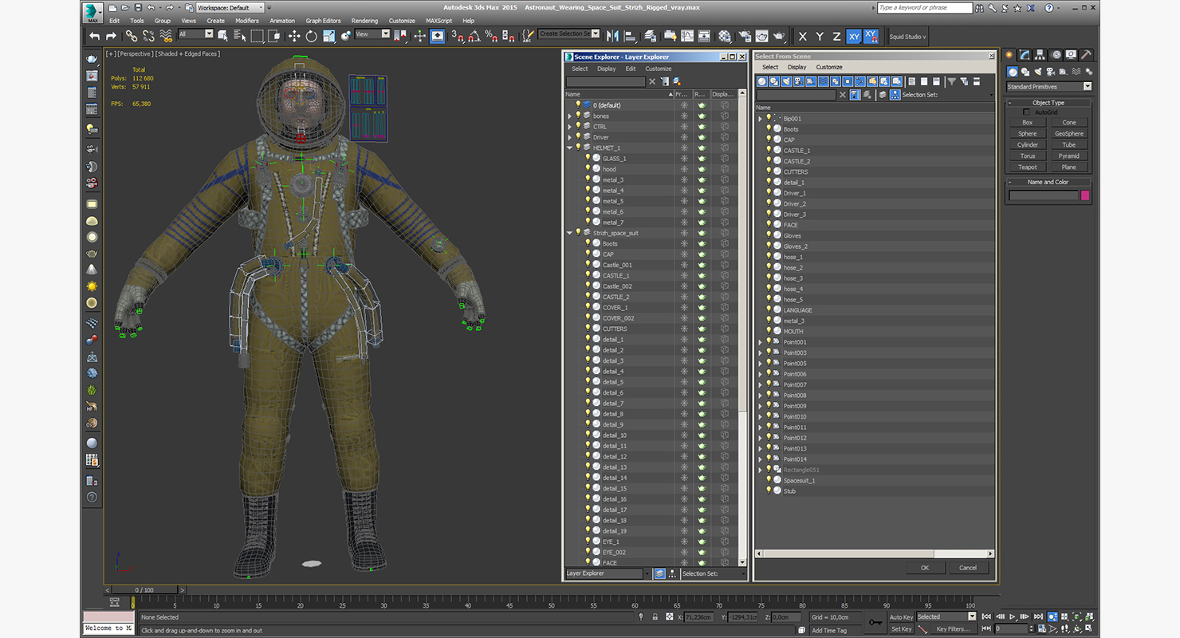Activate the Bind to Space Warp tool
Screen dimensions: 1180x638
tap(165, 36)
